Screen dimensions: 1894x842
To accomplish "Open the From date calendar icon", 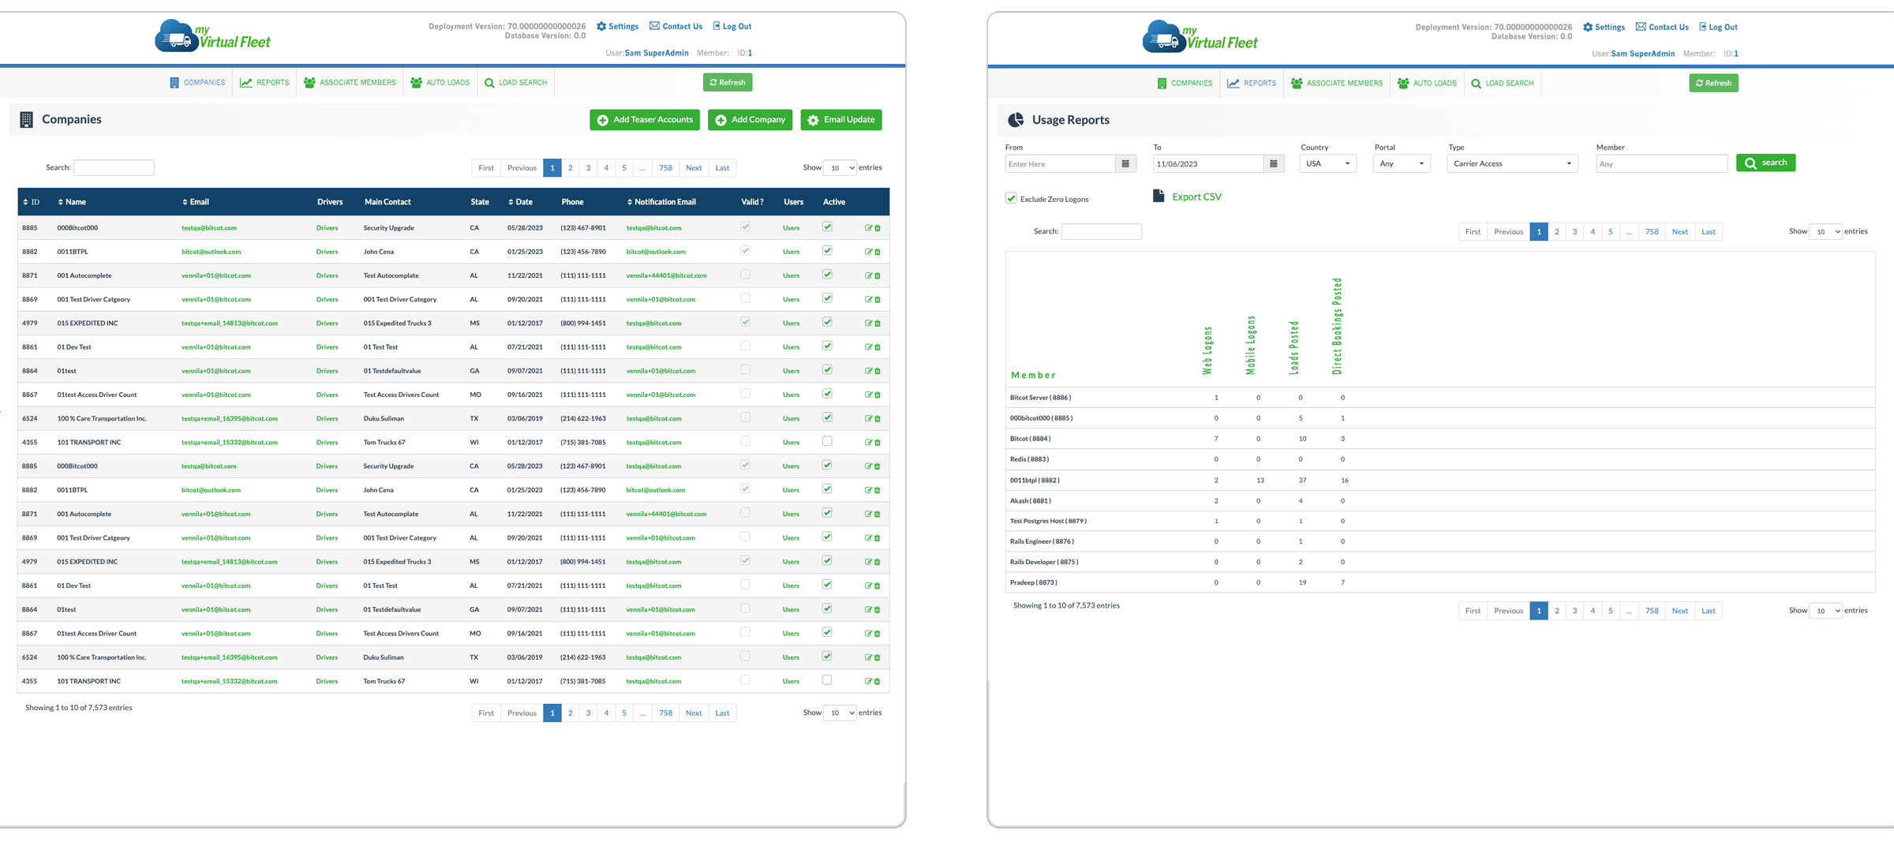I will coord(1125,164).
